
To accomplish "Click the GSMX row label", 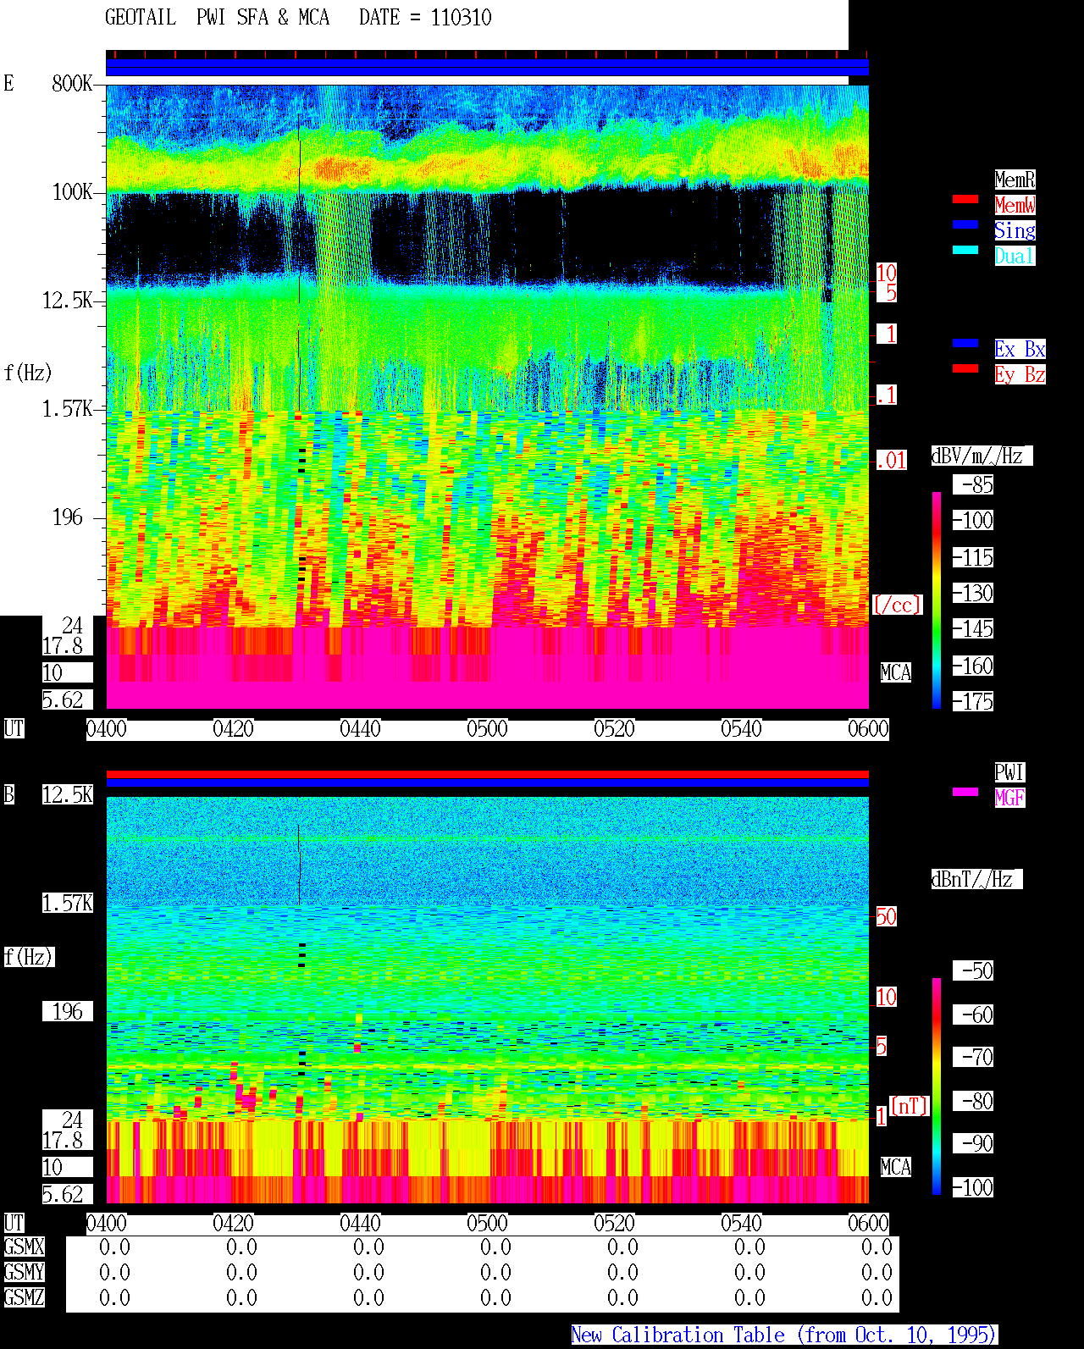I will click(24, 1247).
